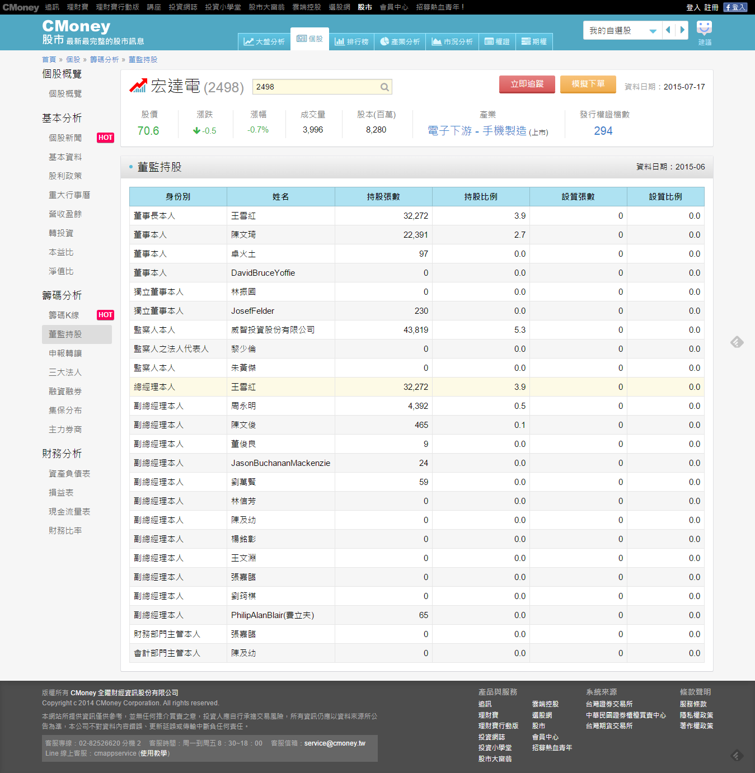Click the previous arrow next to 我的自選股

click(x=668, y=30)
